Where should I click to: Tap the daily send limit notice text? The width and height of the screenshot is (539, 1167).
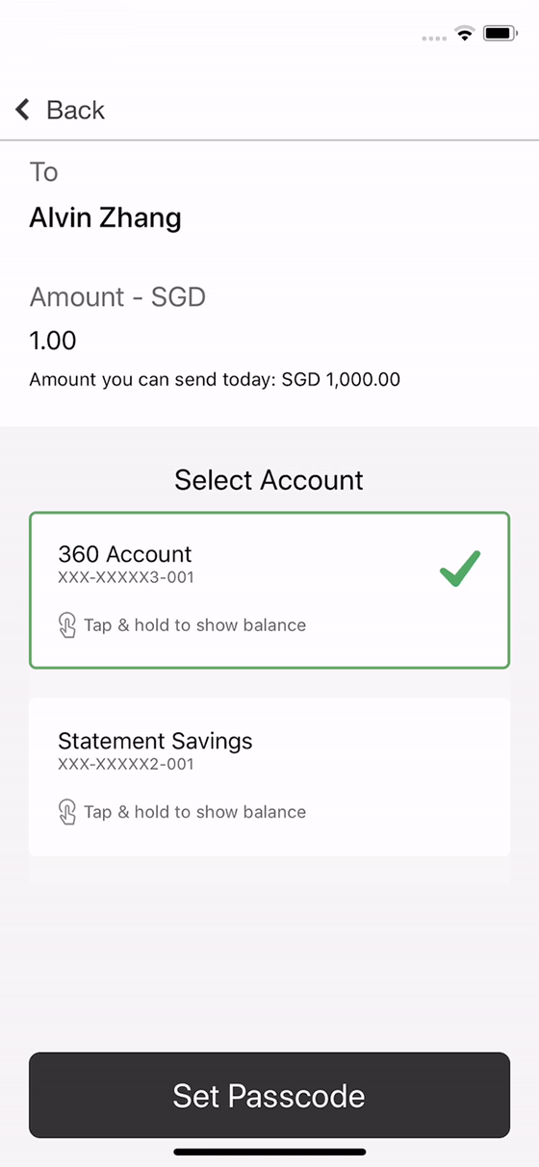(x=215, y=379)
